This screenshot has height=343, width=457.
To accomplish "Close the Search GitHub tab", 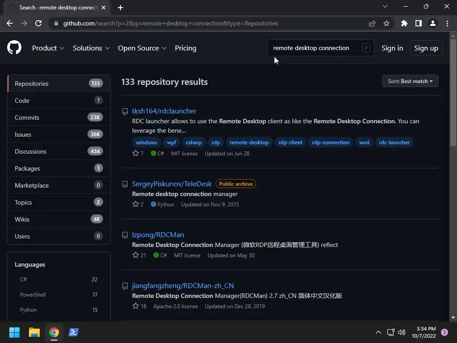I will 104,8.
